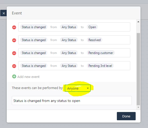Click Status is changed in first row
The height and width of the screenshot is (128, 148).
pos(34,27)
